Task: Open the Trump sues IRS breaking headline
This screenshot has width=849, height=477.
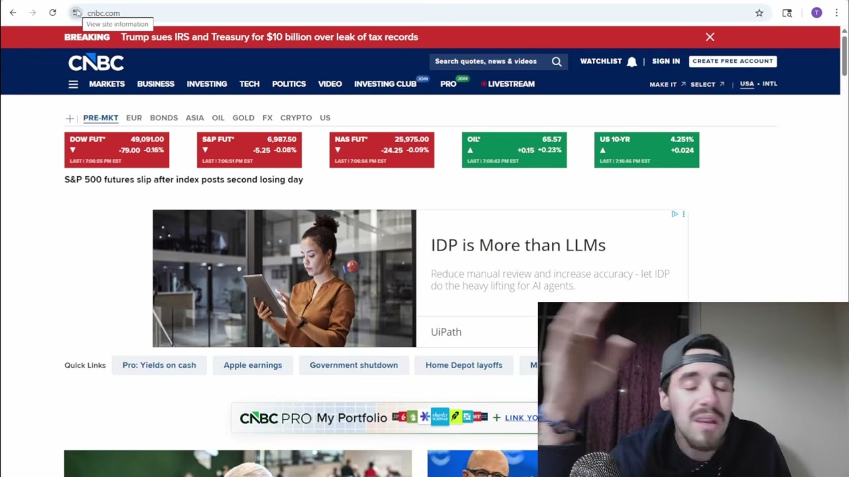Action: tap(269, 37)
